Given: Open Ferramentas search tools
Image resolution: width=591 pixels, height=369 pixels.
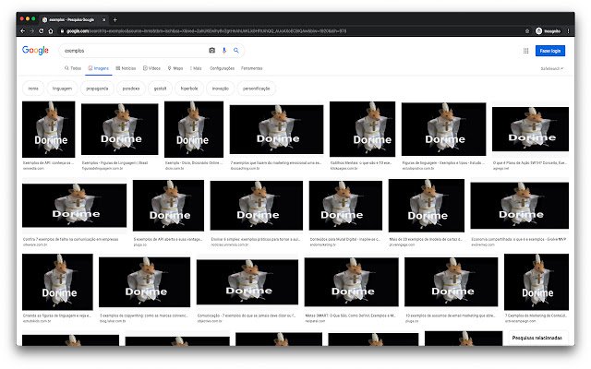Looking at the screenshot, I should (251, 68).
